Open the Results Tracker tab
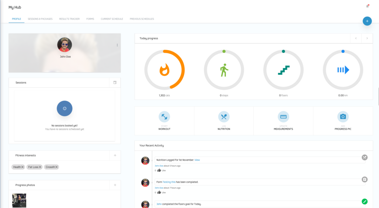This screenshot has width=379, height=208. [x=69, y=19]
